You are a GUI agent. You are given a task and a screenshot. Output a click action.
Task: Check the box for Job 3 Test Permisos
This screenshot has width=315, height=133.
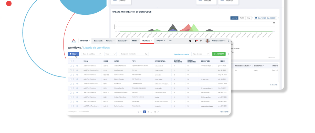click(71, 75)
